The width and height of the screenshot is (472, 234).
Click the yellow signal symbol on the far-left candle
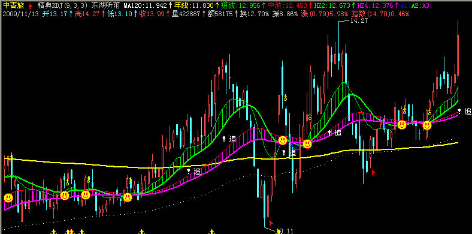pyautogui.click(x=11, y=158)
